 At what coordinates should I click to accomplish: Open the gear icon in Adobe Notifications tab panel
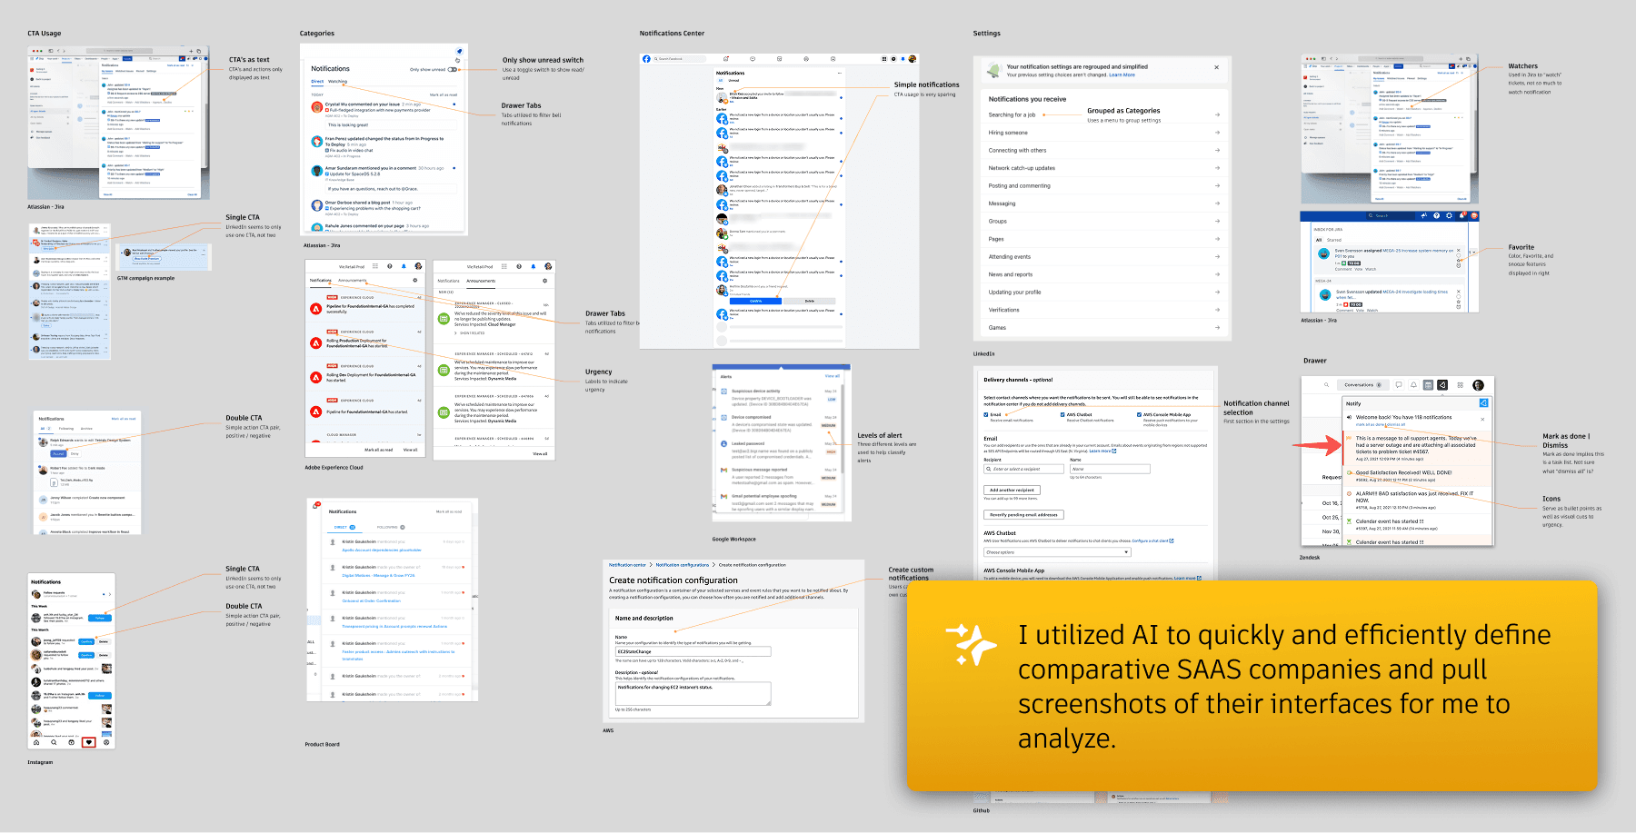coord(415,281)
